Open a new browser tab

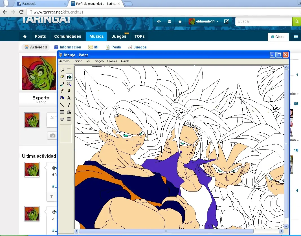point(128,4)
